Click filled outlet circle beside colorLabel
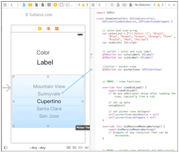 point(91,55)
